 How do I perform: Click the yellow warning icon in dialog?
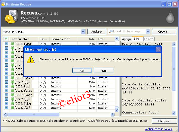tap(30, 59)
